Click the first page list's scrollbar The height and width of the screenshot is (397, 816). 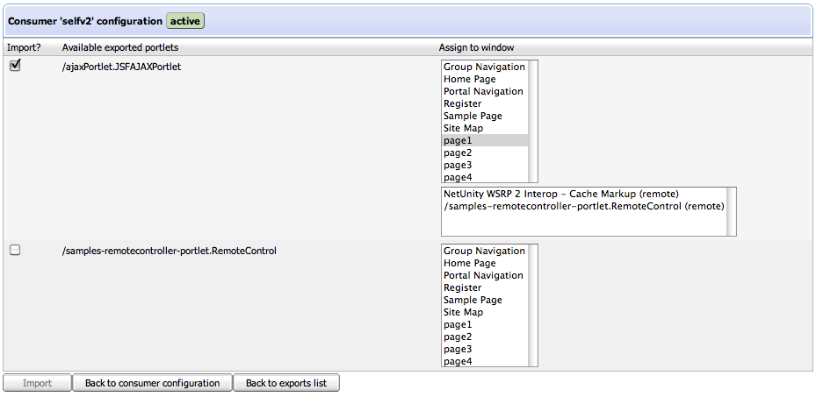point(532,121)
